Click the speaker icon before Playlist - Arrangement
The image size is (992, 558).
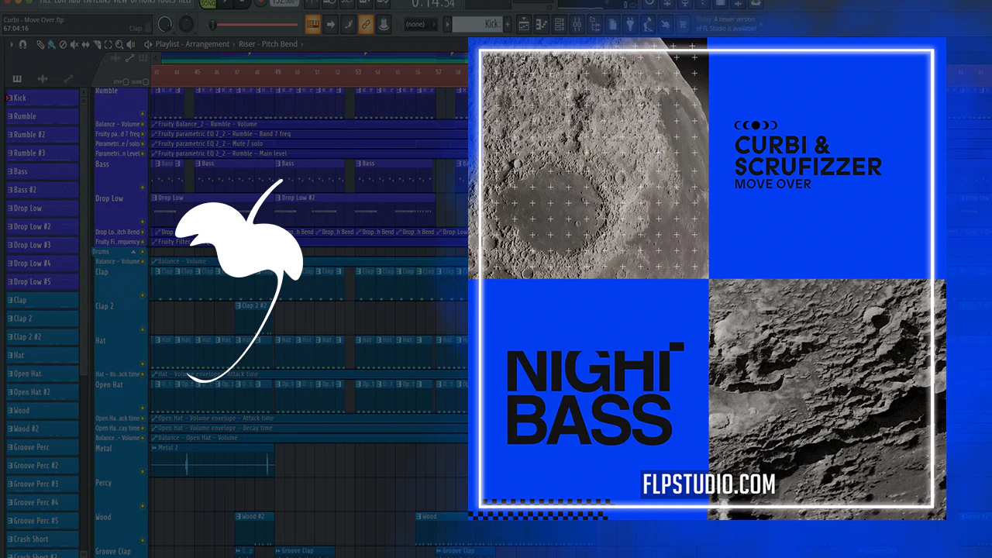(x=148, y=44)
